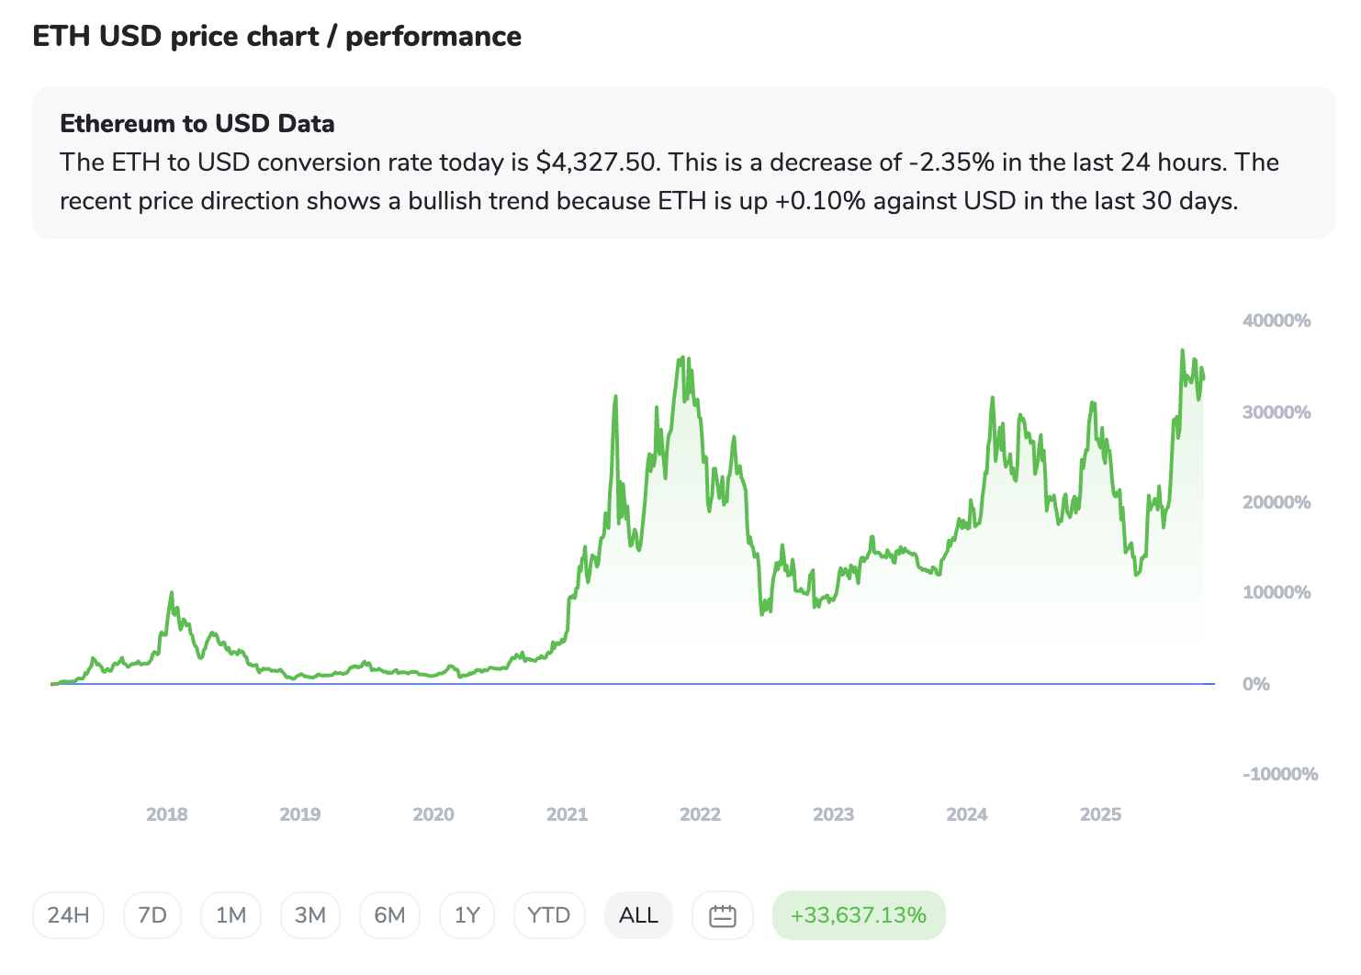Click the 40000% y-axis label
The width and height of the screenshot is (1361, 975).
click(1277, 321)
